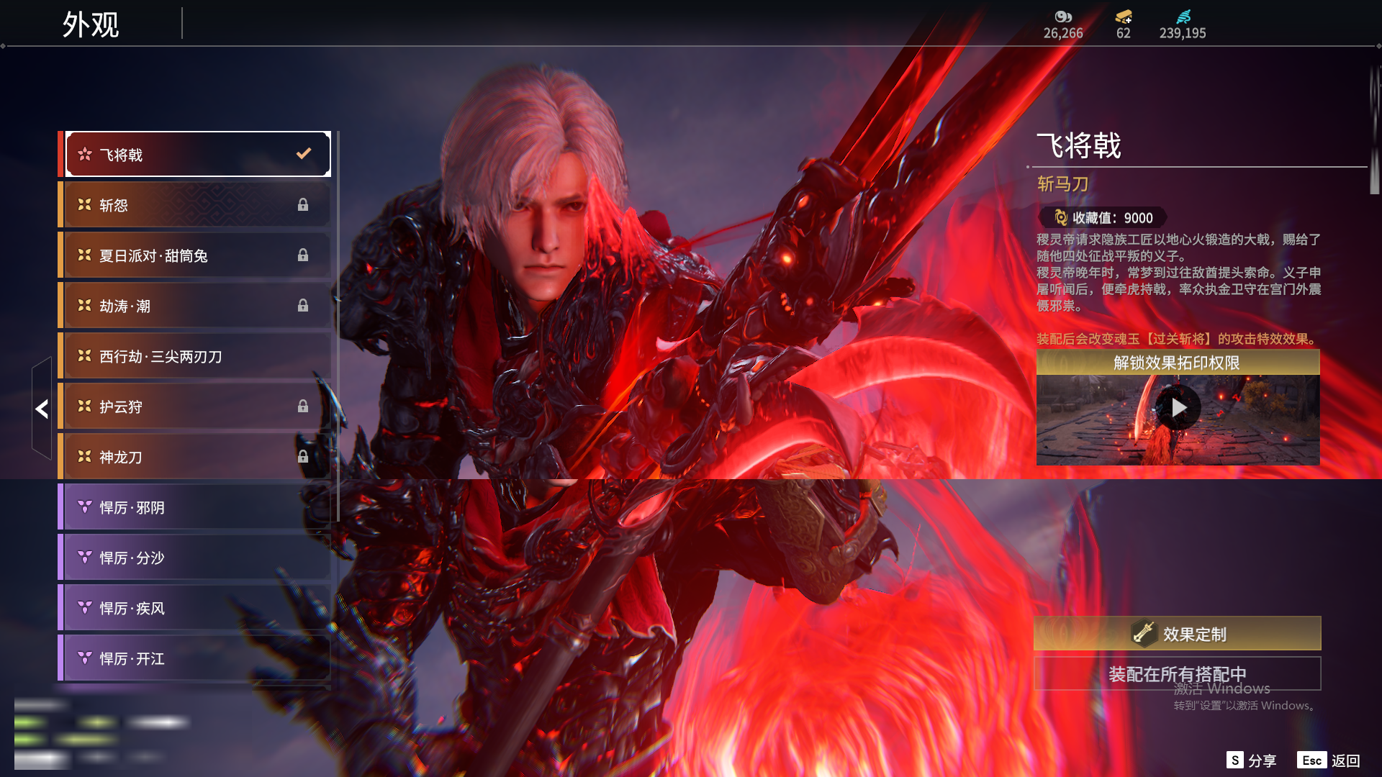Click the 斩马刀 weapon type label
The height and width of the screenshot is (777, 1382).
(1062, 184)
